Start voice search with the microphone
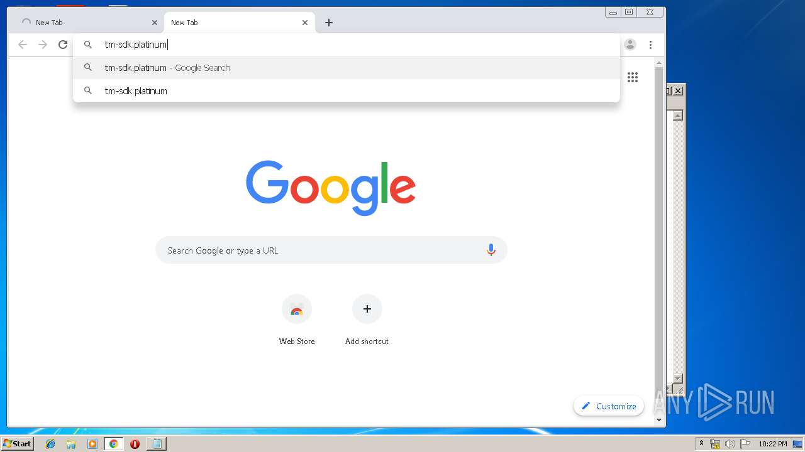This screenshot has width=805, height=452. pos(491,250)
